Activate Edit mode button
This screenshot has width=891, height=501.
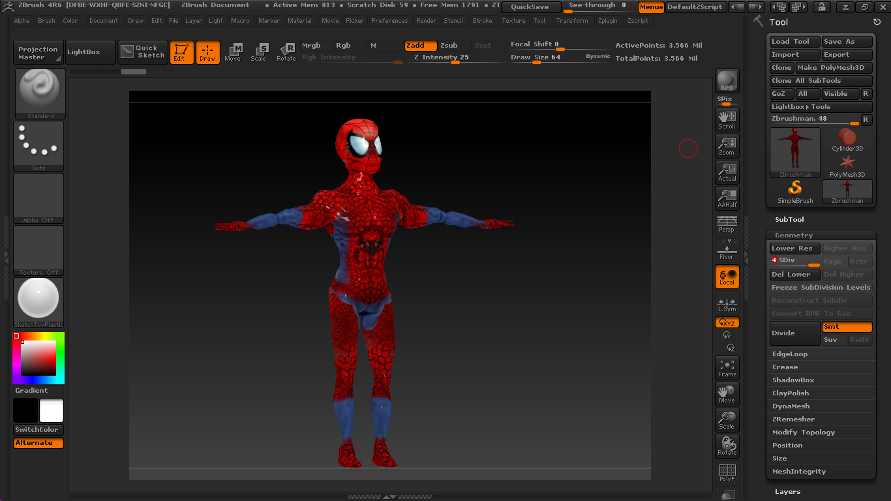point(182,52)
